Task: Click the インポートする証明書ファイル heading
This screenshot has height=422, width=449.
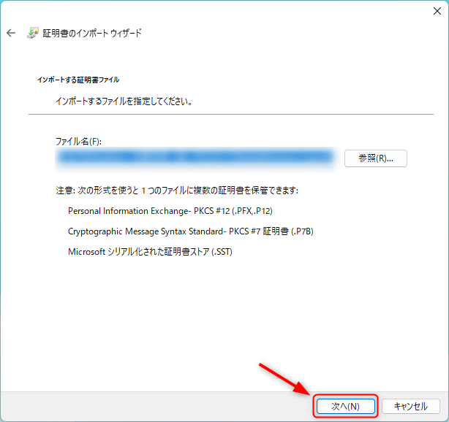Action: [x=78, y=79]
